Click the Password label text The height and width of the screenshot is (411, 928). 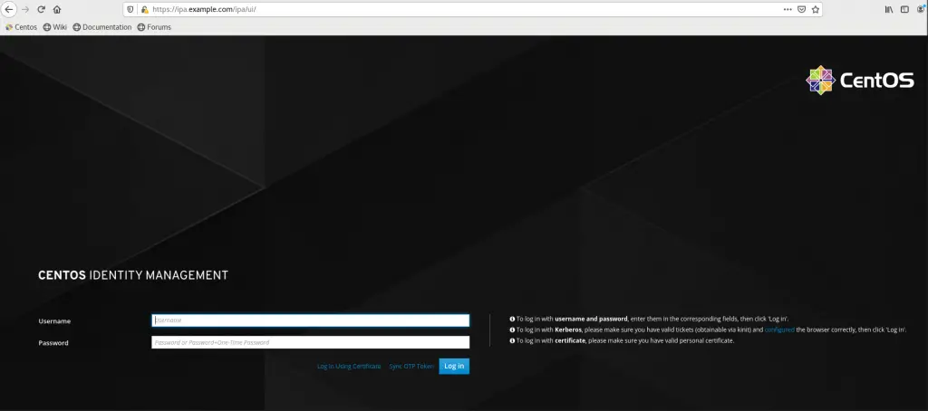[53, 343]
